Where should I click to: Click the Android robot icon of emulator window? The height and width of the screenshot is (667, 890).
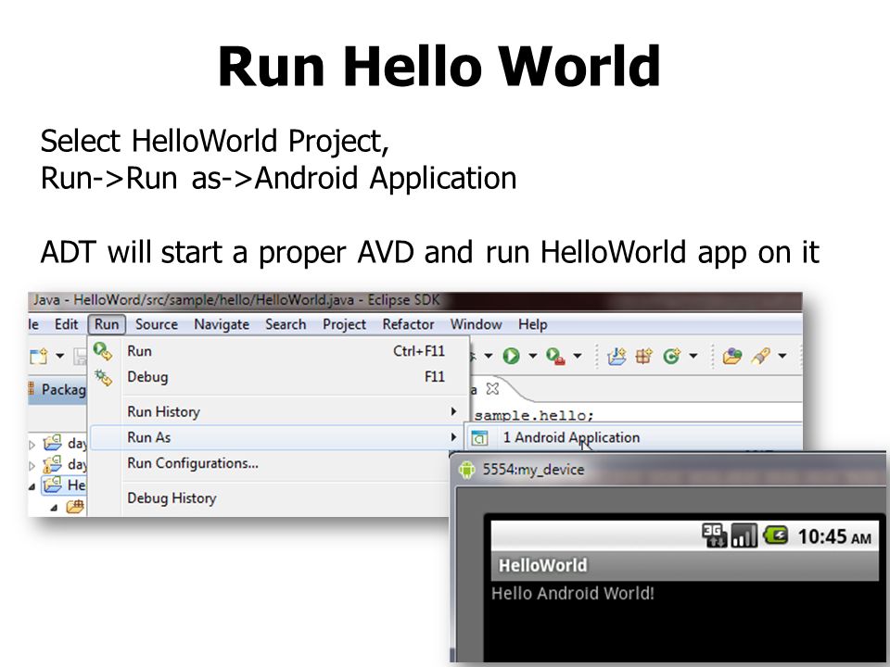(x=466, y=470)
